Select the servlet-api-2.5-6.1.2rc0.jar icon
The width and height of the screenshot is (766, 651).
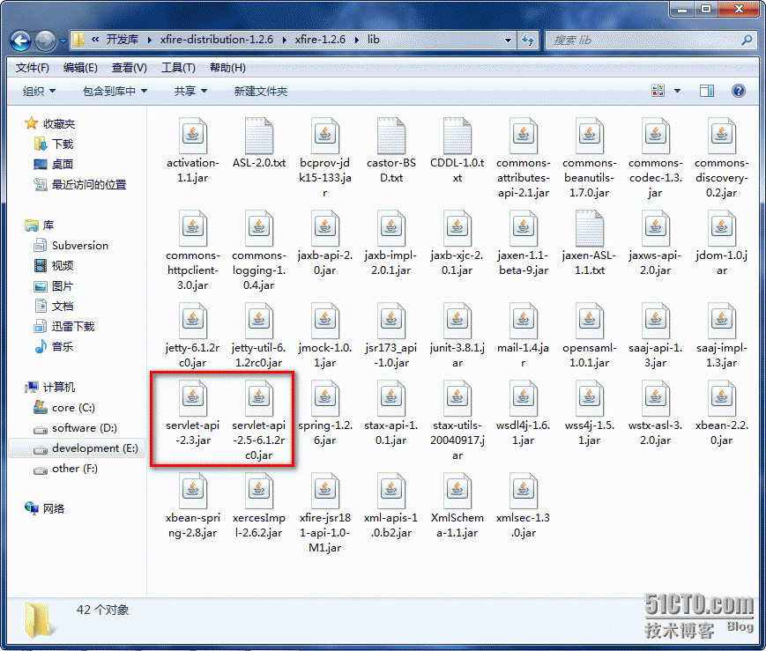pos(259,398)
